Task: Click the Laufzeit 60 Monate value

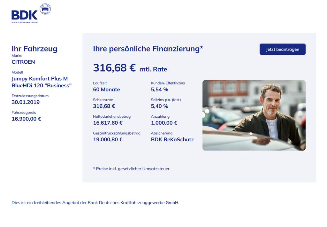Action: coord(106,90)
